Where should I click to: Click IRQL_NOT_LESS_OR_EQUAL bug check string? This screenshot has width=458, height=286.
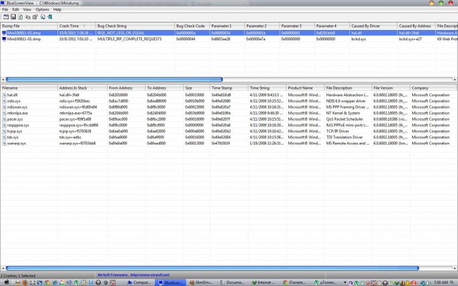pos(121,33)
